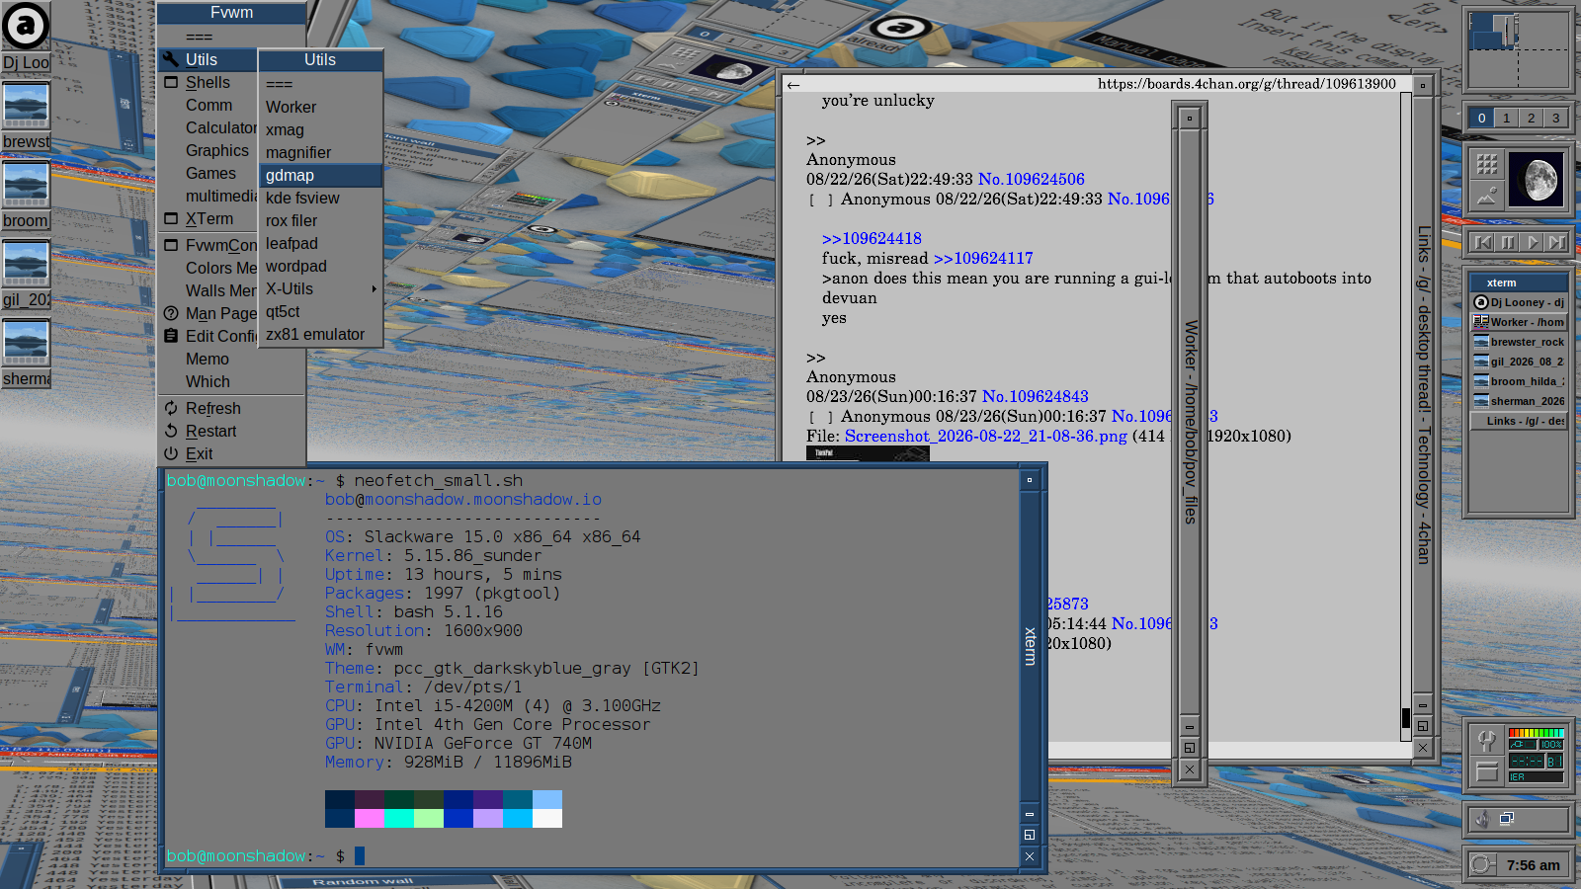The height and width of the screenshot is (889, 1581).
Task: Choose Refresh in the Fvwm menu
Action: (x=231, y=409)
